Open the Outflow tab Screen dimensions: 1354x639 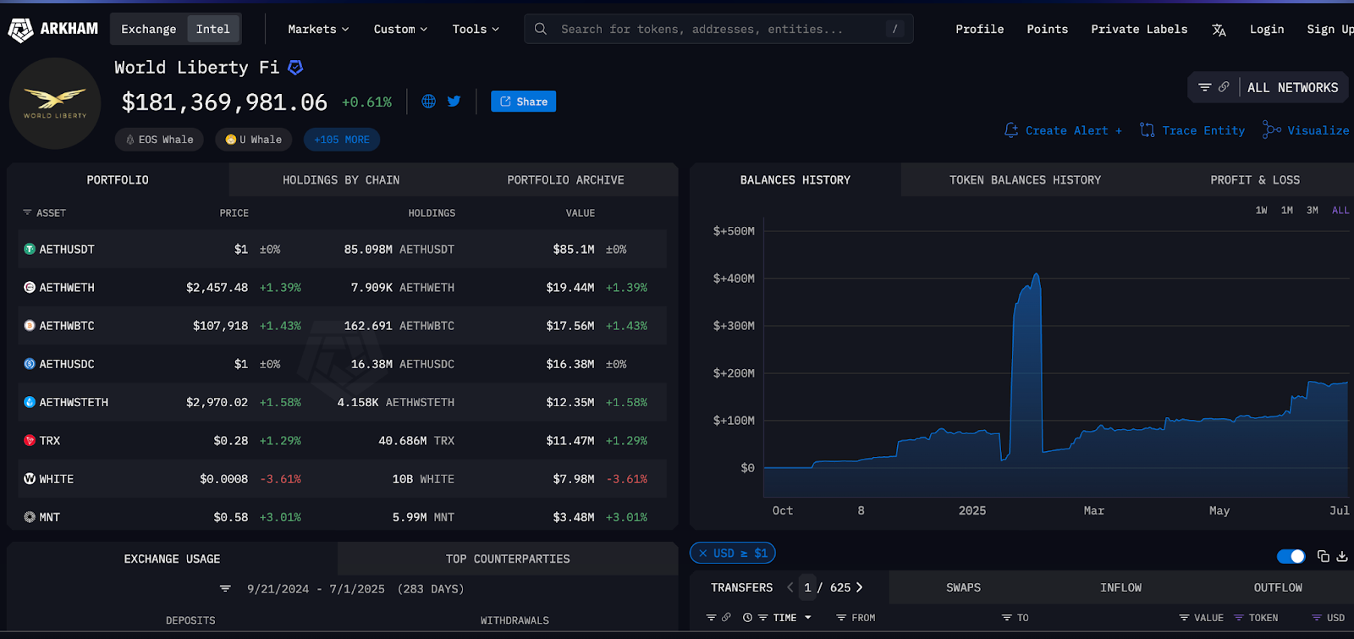[x=1278, y=587]
